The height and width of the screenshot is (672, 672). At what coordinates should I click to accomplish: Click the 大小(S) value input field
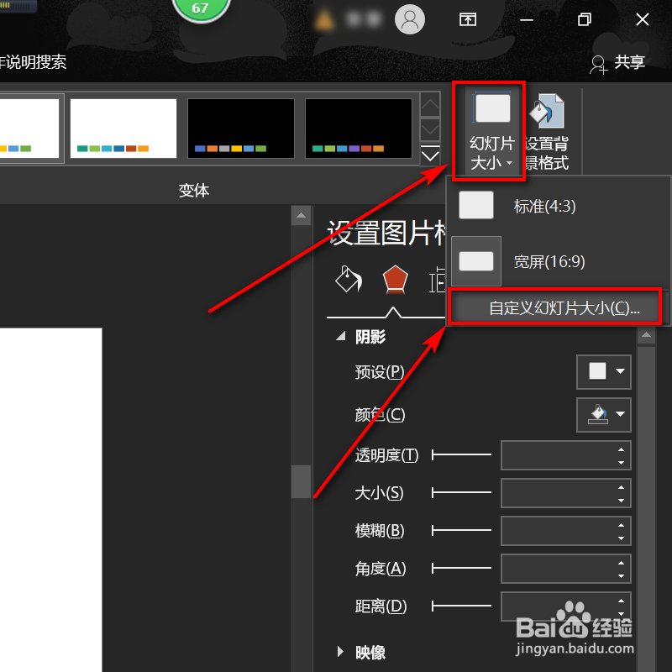click(565, 492)
